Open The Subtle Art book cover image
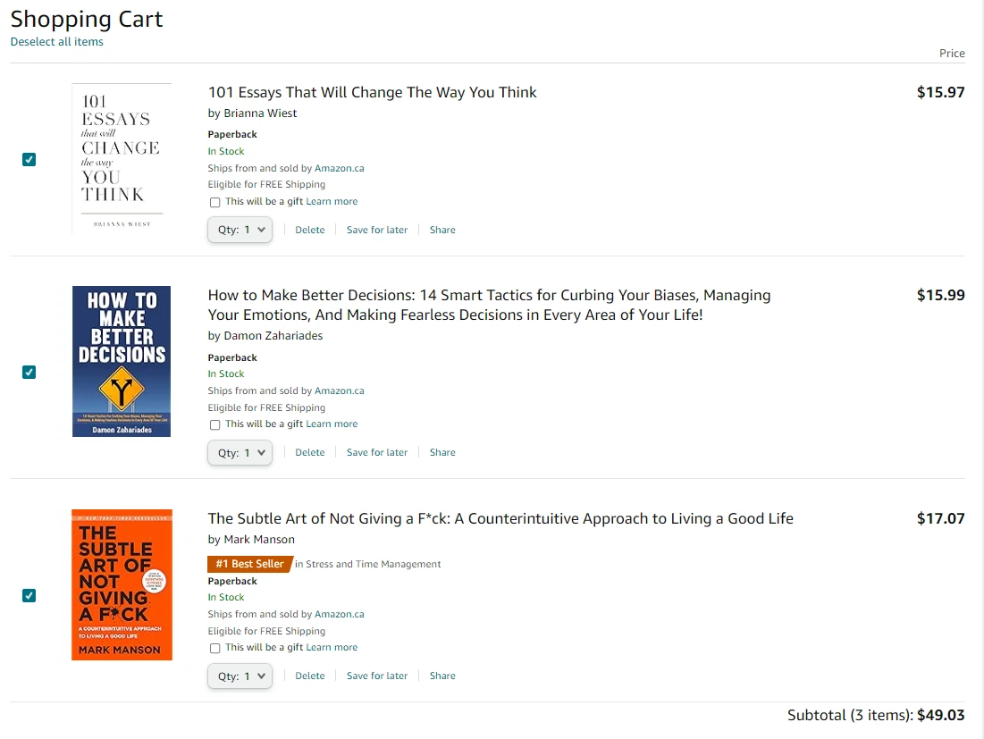 click(122, 584)
